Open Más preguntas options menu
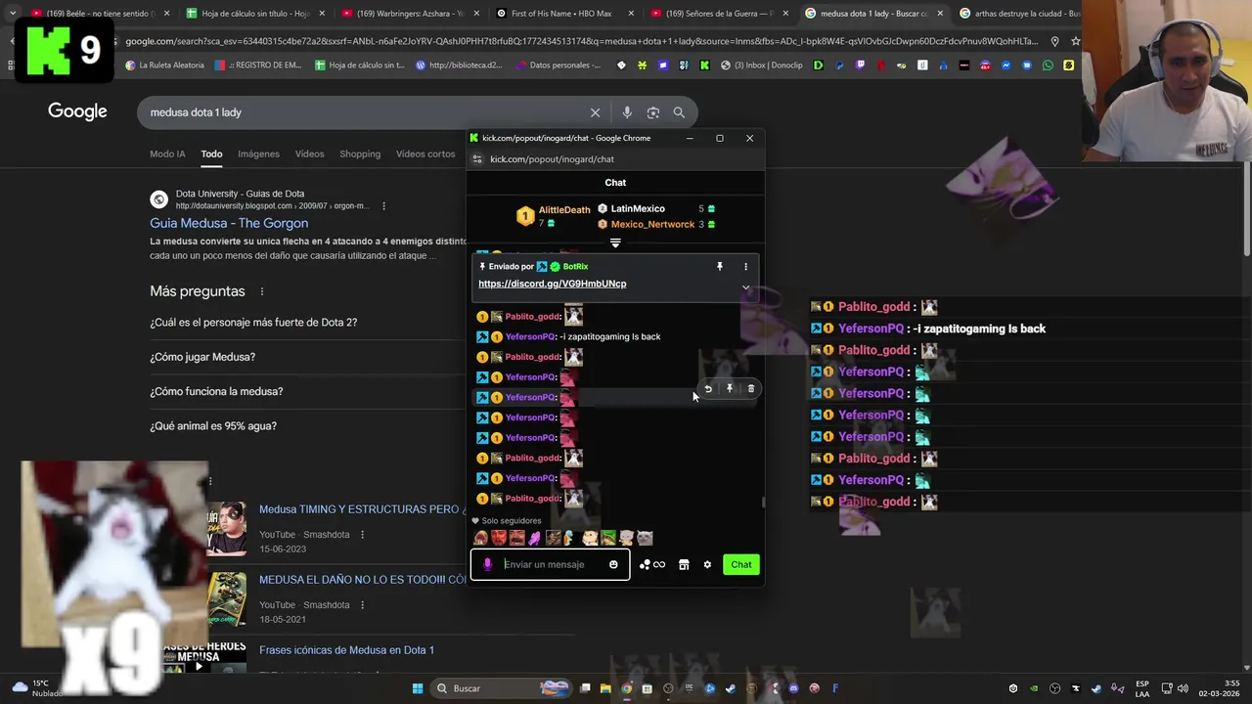This screenshot has height=704, width=1252. pyautogui.click(x=262, y=291)
